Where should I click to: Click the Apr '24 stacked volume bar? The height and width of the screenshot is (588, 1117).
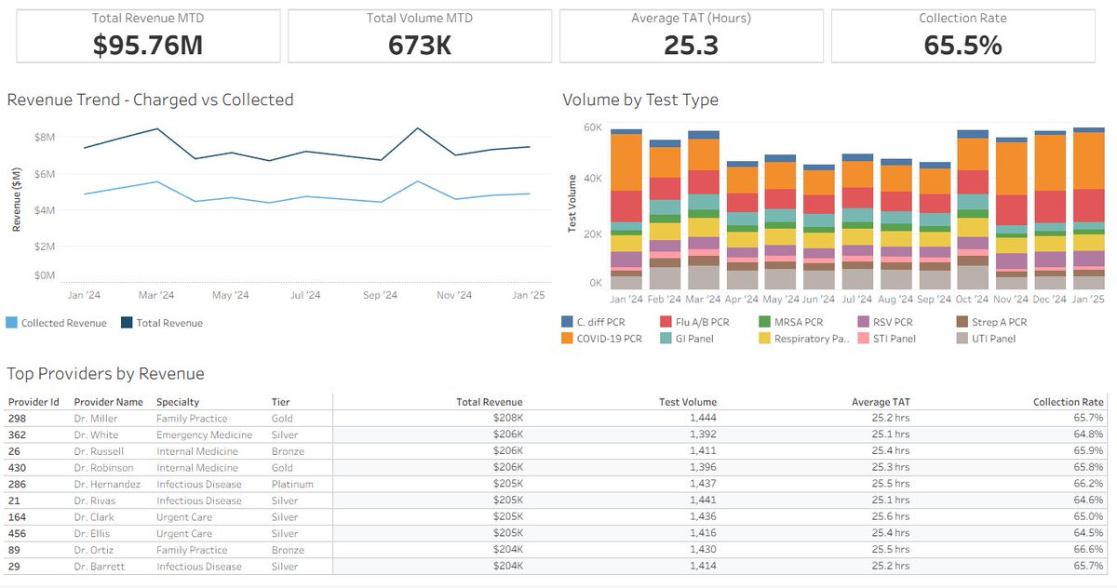point(742,225)
